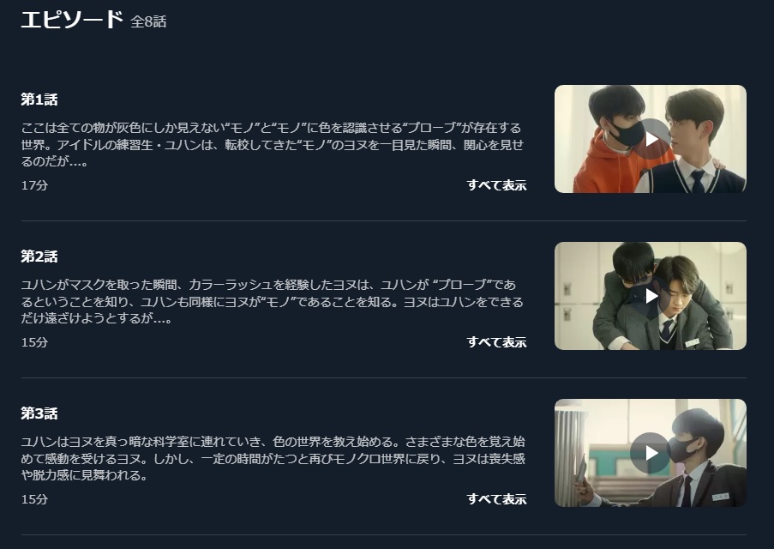Click すべて表示 under the 第3話 description
The height and width of the screenshot is (549, 774).
(x=496, y=499)
